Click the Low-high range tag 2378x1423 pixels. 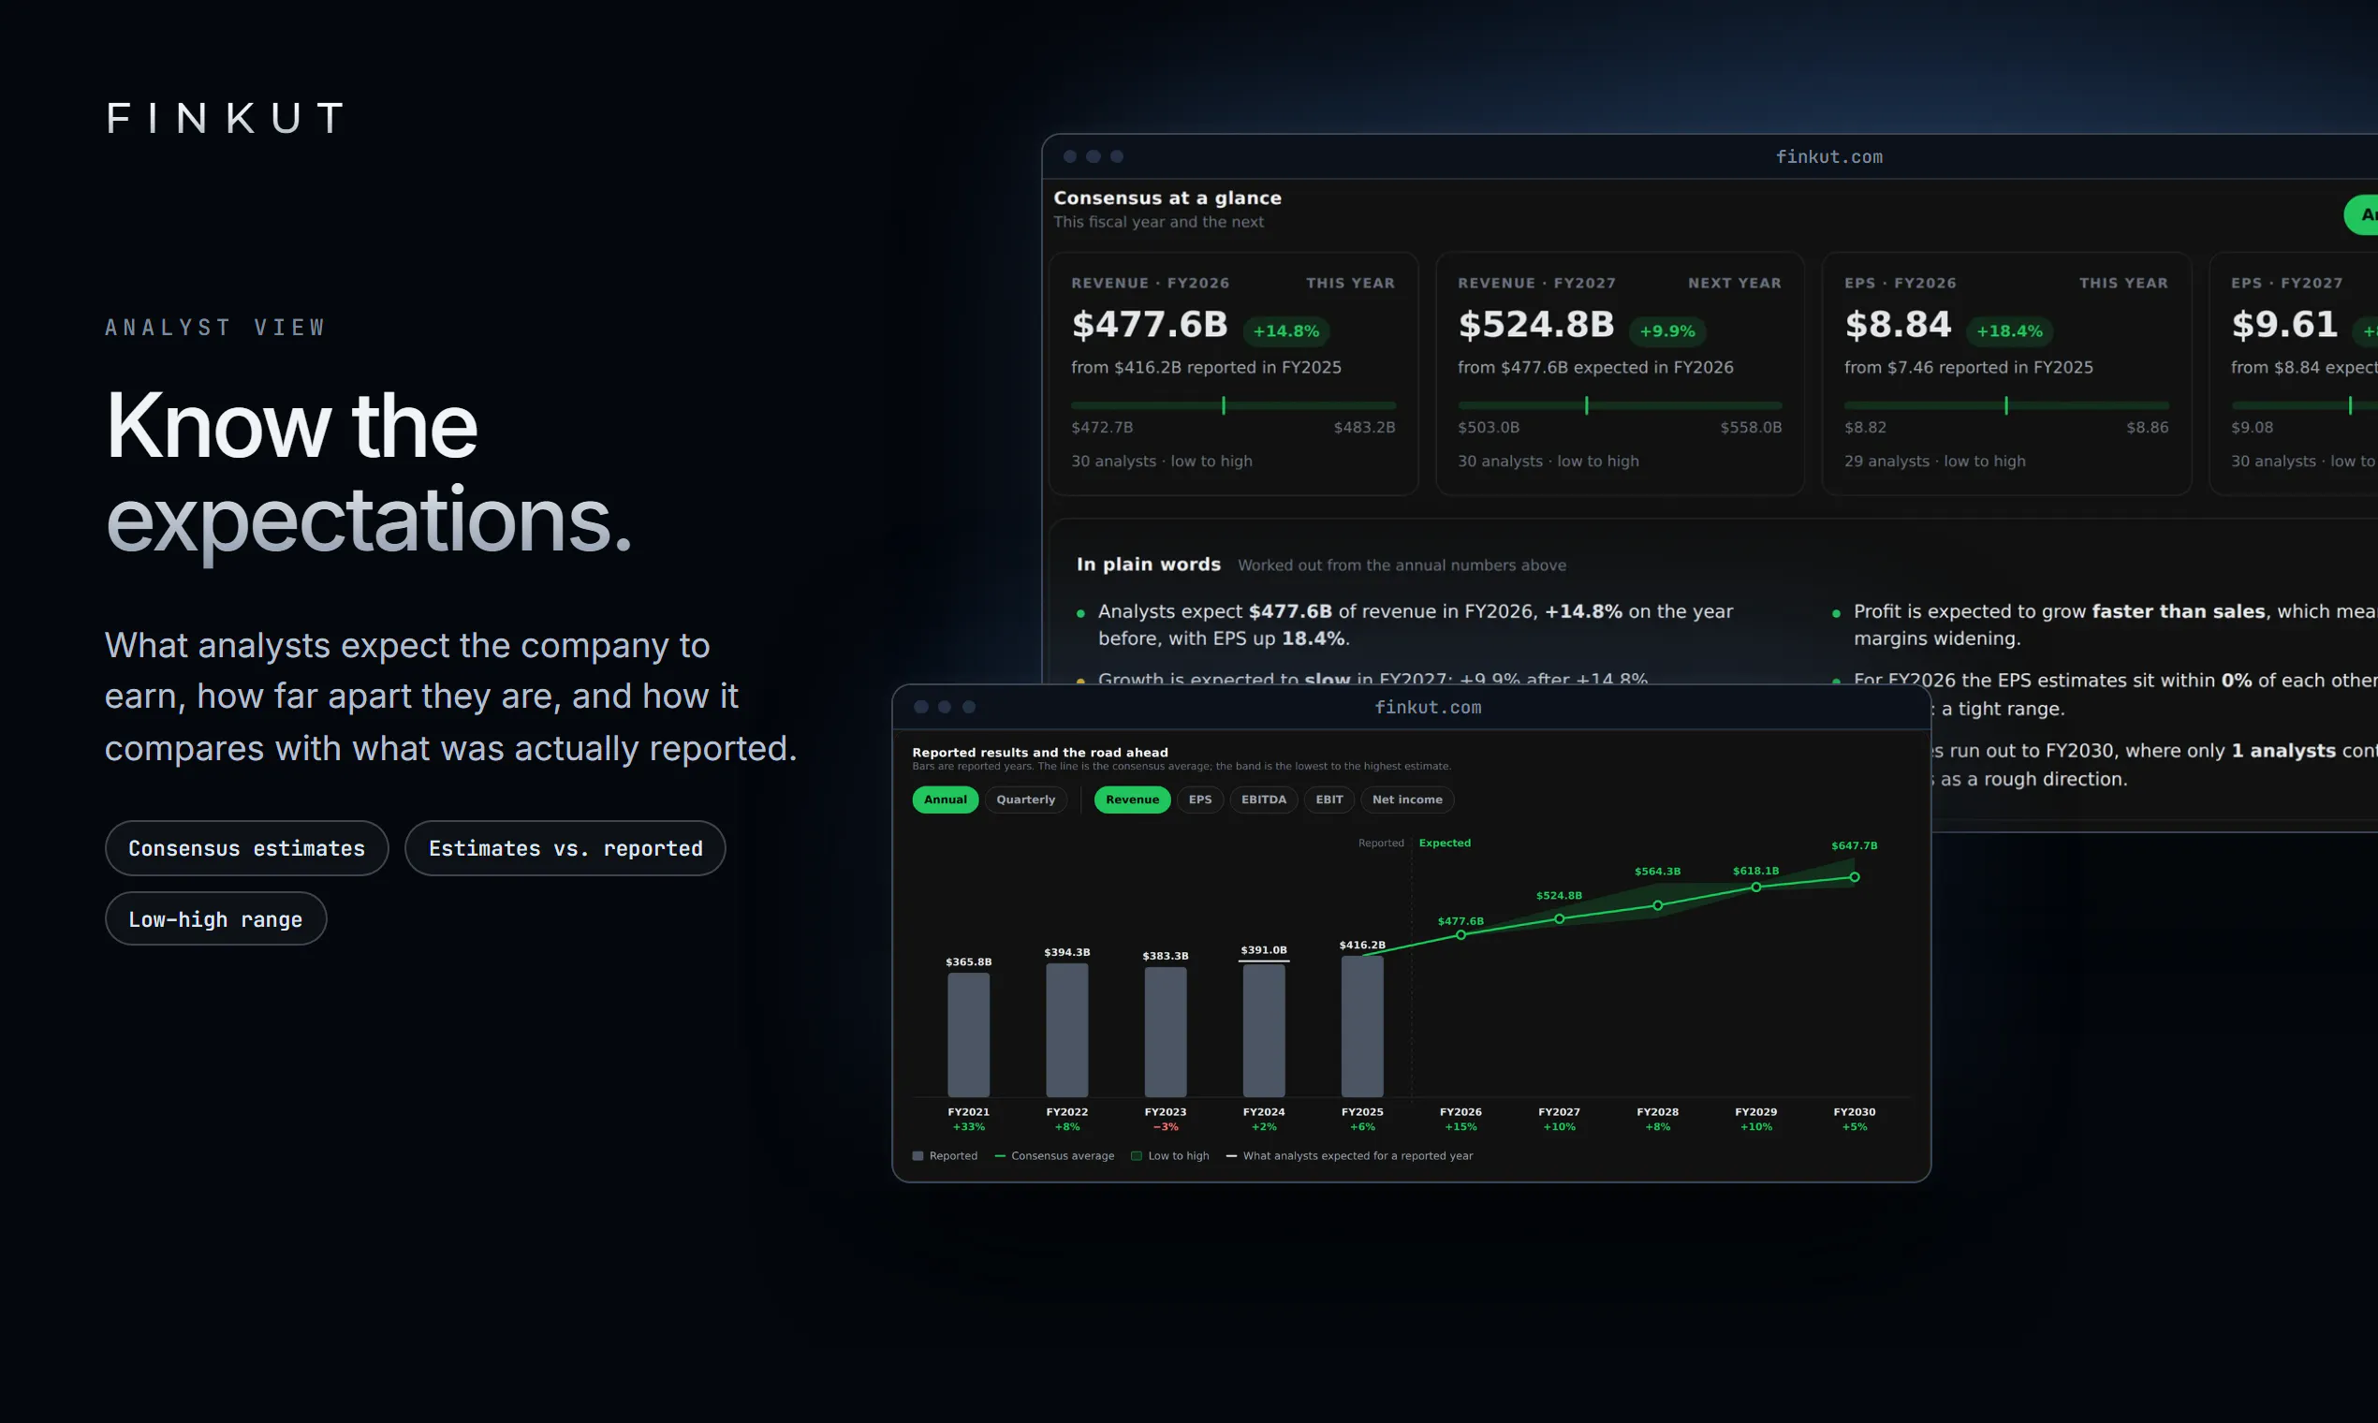[215, 918]
